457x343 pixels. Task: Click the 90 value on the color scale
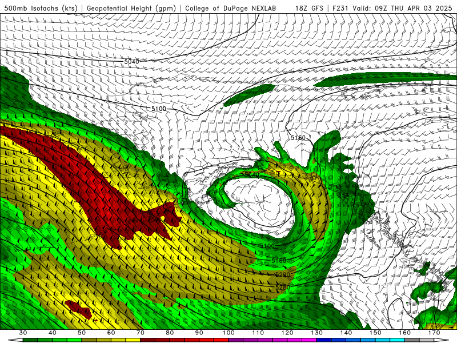tap(199, 333)
